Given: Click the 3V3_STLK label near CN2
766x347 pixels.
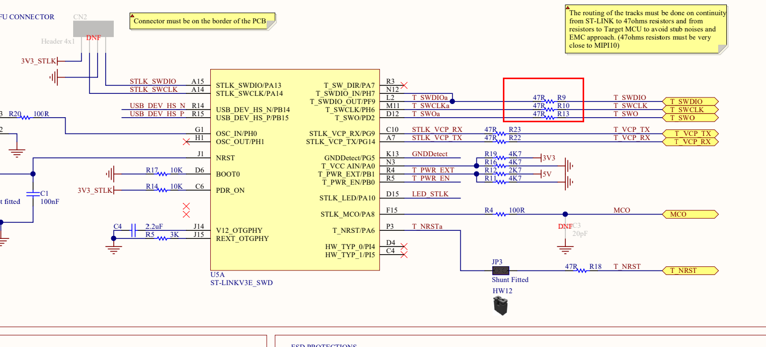Looking at the screenshot, I should pyautogui.click(x=38, y=61).
